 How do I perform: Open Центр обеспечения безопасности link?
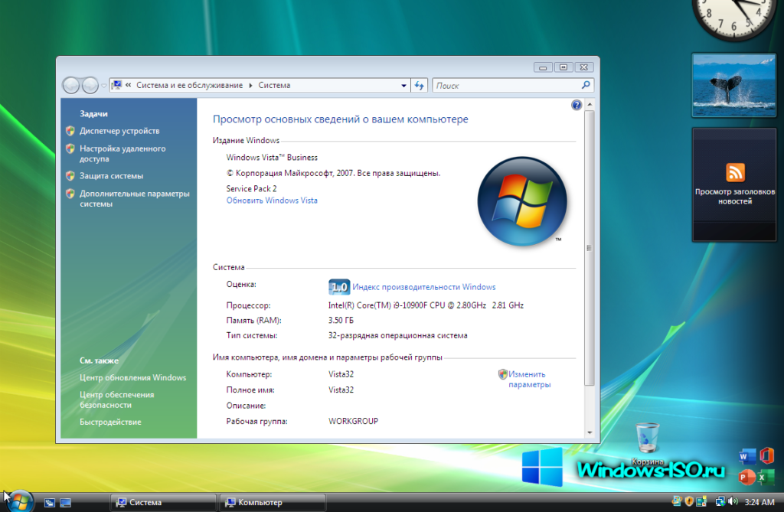click(x=117, y=399)
